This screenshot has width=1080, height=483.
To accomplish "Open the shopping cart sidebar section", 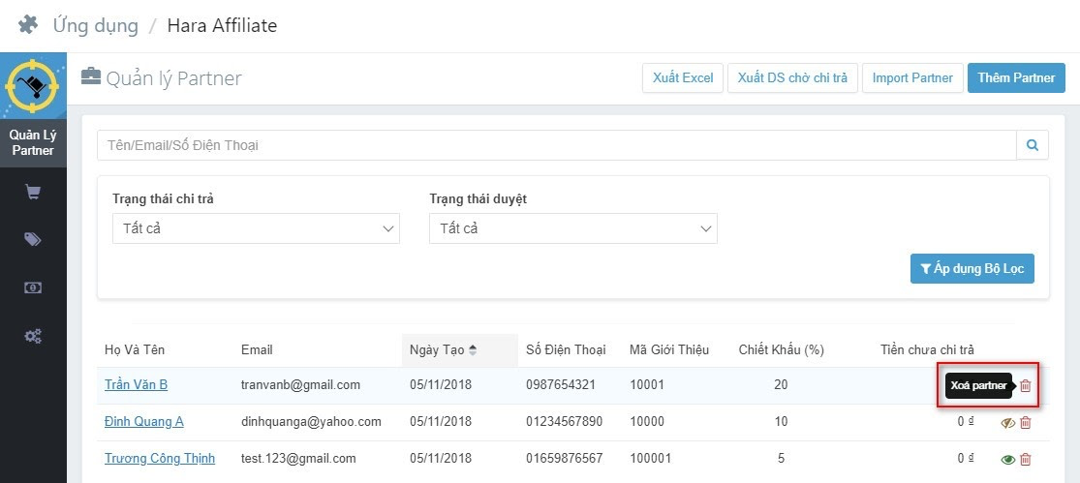I will [x=33, y=193].
